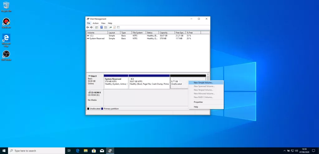The image size is (319, 154).
Task: Select the System Reserved volume row
Action: (x=97, y=39)
